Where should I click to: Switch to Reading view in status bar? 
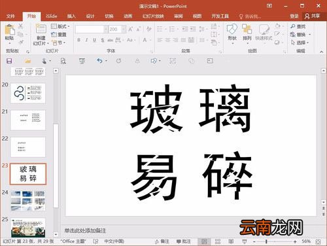point(231,241)
